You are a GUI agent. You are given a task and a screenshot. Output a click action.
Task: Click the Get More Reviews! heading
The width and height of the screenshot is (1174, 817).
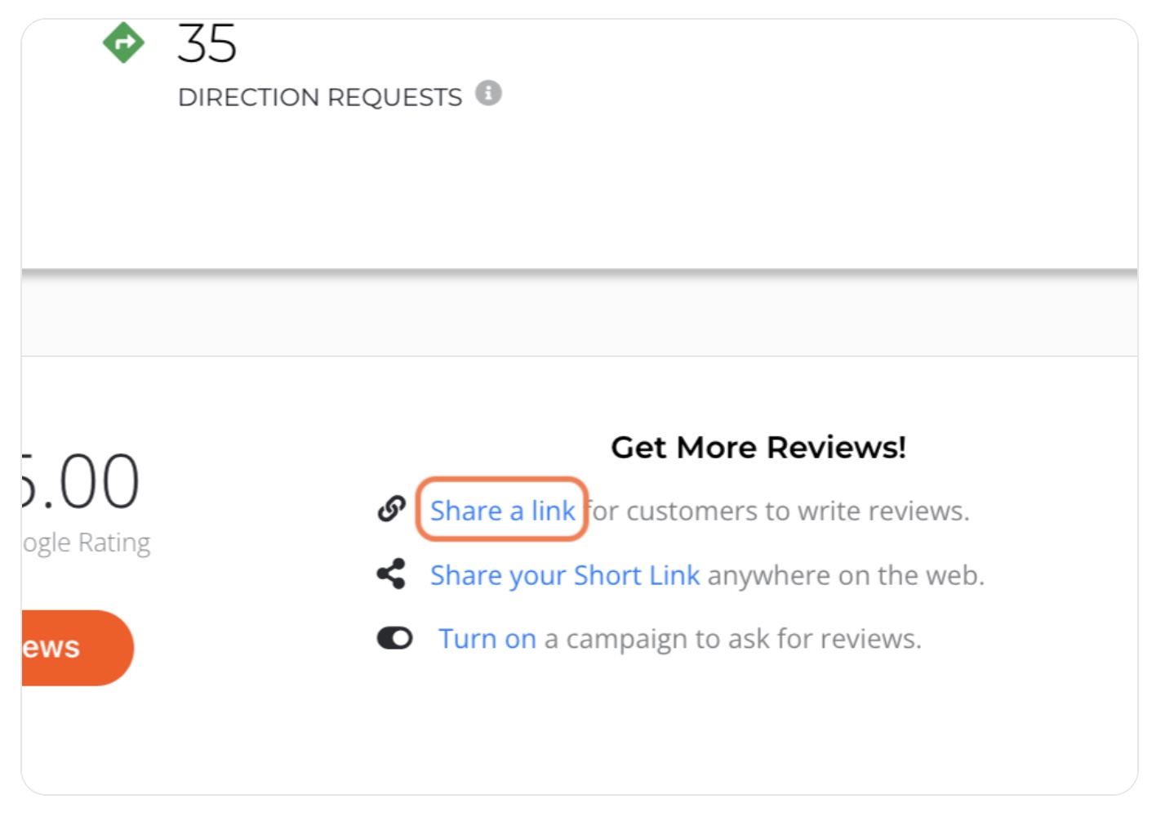[x=758, y=447]
